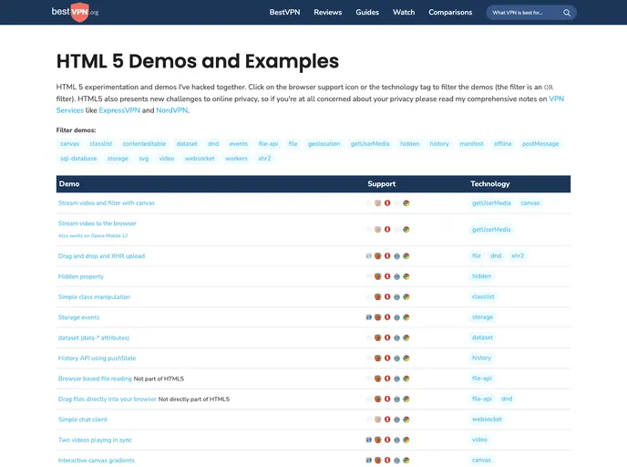The height and width of the screenshot is (467, 627).
Task: Click Chrome icon in dataset attributes row
Action: pyautogui.click(x=406, y=337)
